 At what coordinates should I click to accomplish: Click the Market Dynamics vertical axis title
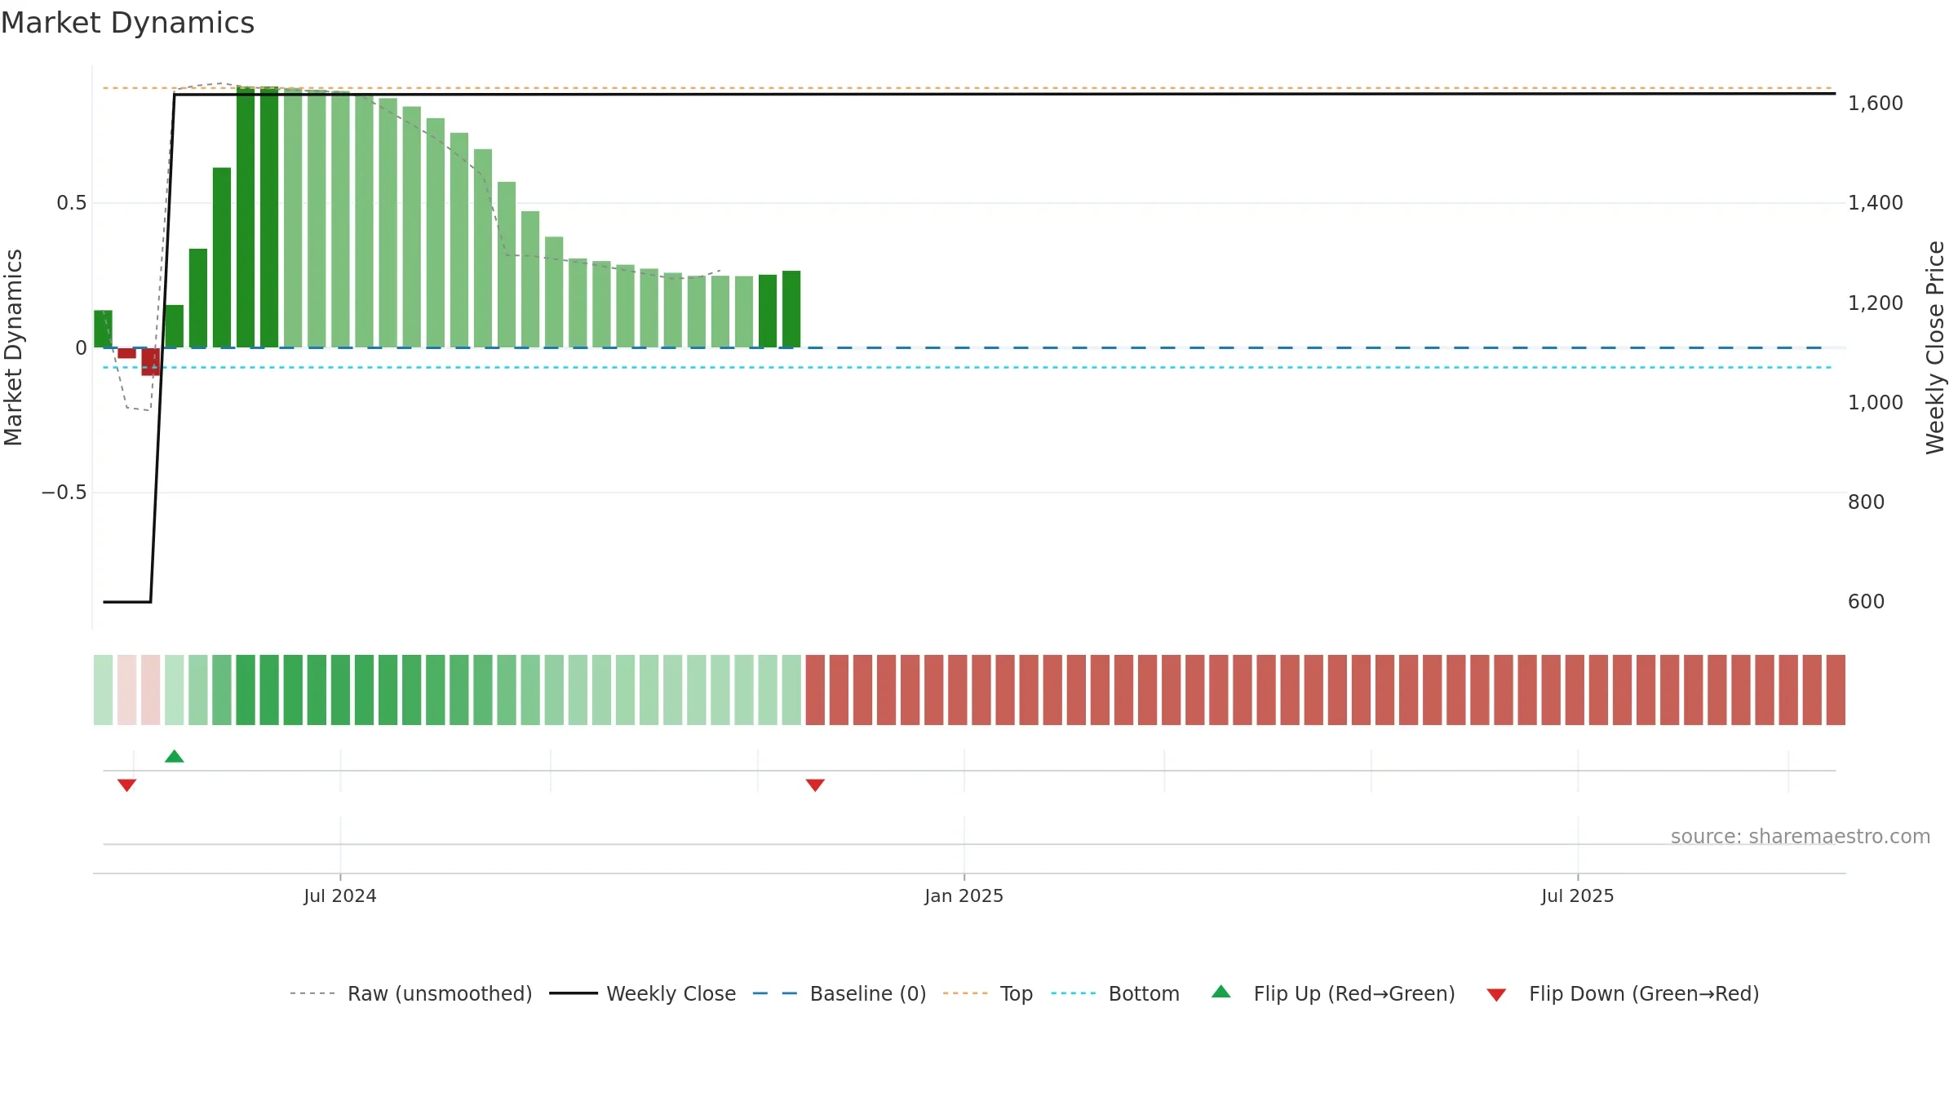click(13, 347)
